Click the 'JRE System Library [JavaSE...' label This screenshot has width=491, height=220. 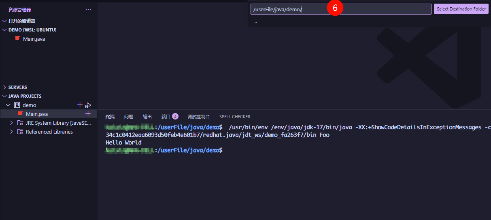[58, 123]
